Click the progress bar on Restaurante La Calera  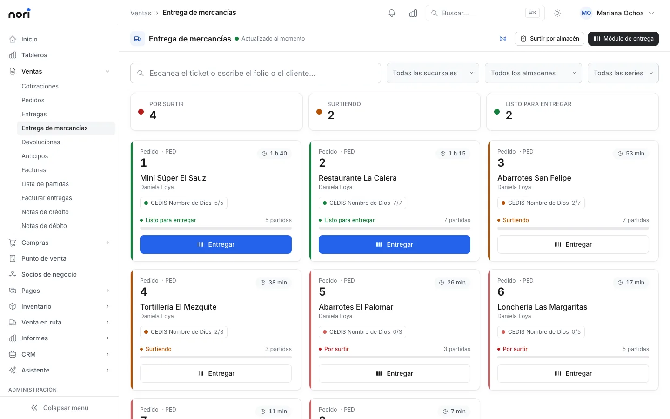395,228
